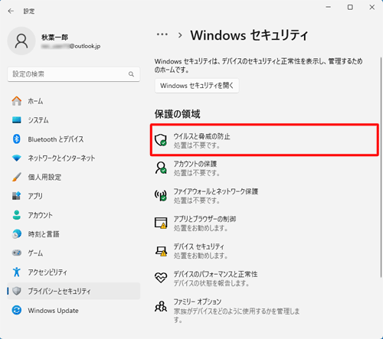Select アクセシビリティ label in sidebar

[x=47, y=272]
